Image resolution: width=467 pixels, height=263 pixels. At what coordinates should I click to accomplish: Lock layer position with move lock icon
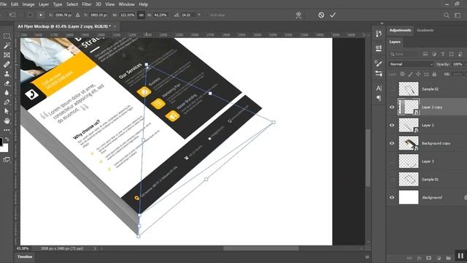click(418, 74)
